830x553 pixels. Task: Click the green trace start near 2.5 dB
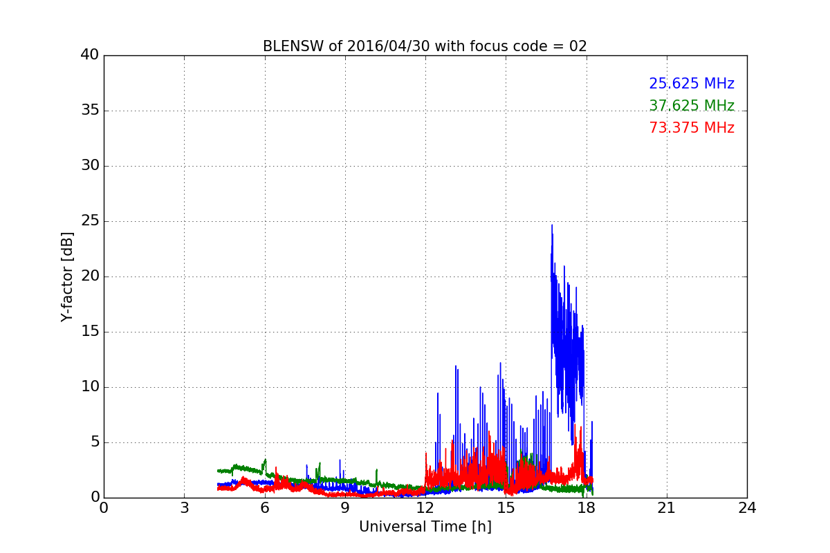point(219,471)
